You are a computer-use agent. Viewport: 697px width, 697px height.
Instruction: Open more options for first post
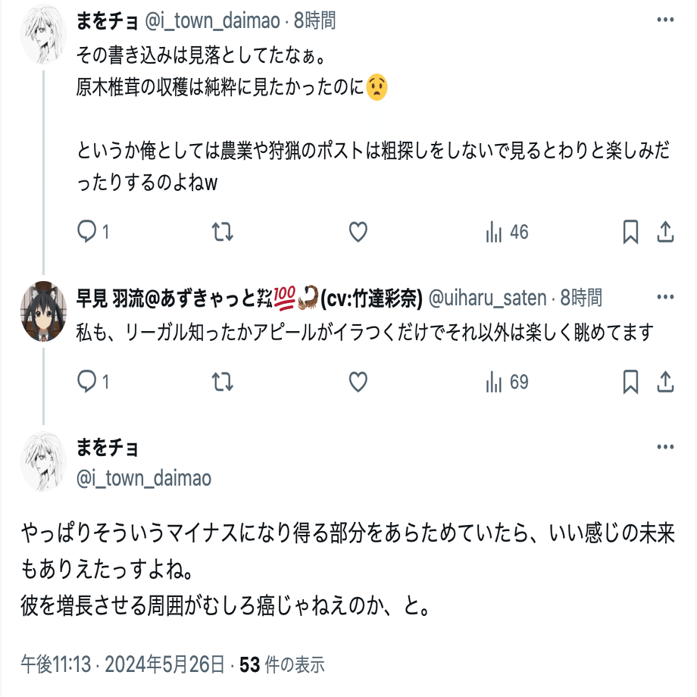pos(664,20)
